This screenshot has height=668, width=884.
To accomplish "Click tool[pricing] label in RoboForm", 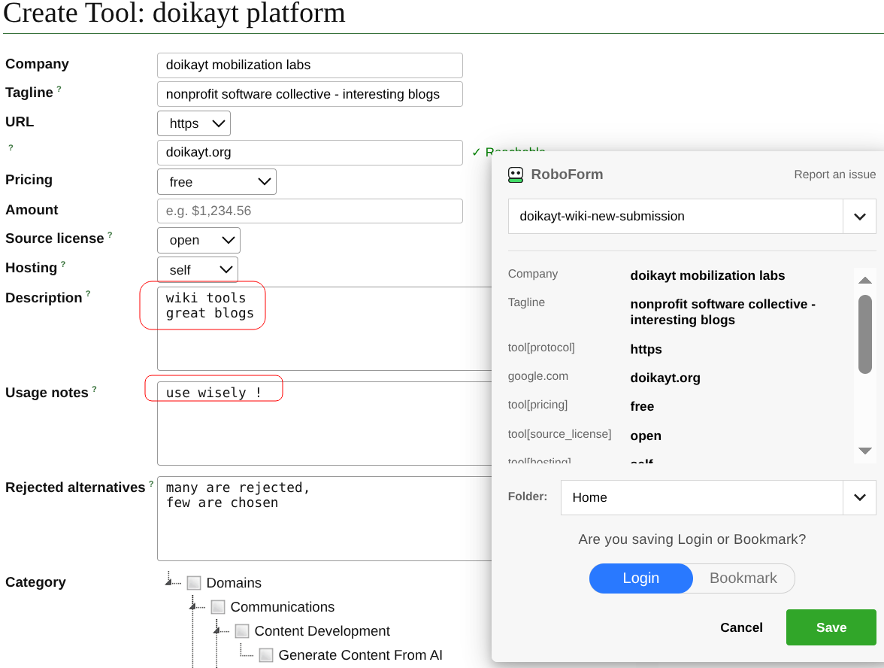I will point(537,405).
